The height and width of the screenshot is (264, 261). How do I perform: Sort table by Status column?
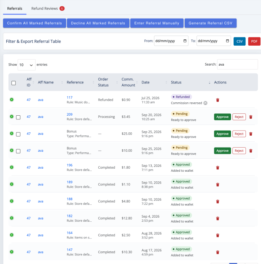click(191, 82)
